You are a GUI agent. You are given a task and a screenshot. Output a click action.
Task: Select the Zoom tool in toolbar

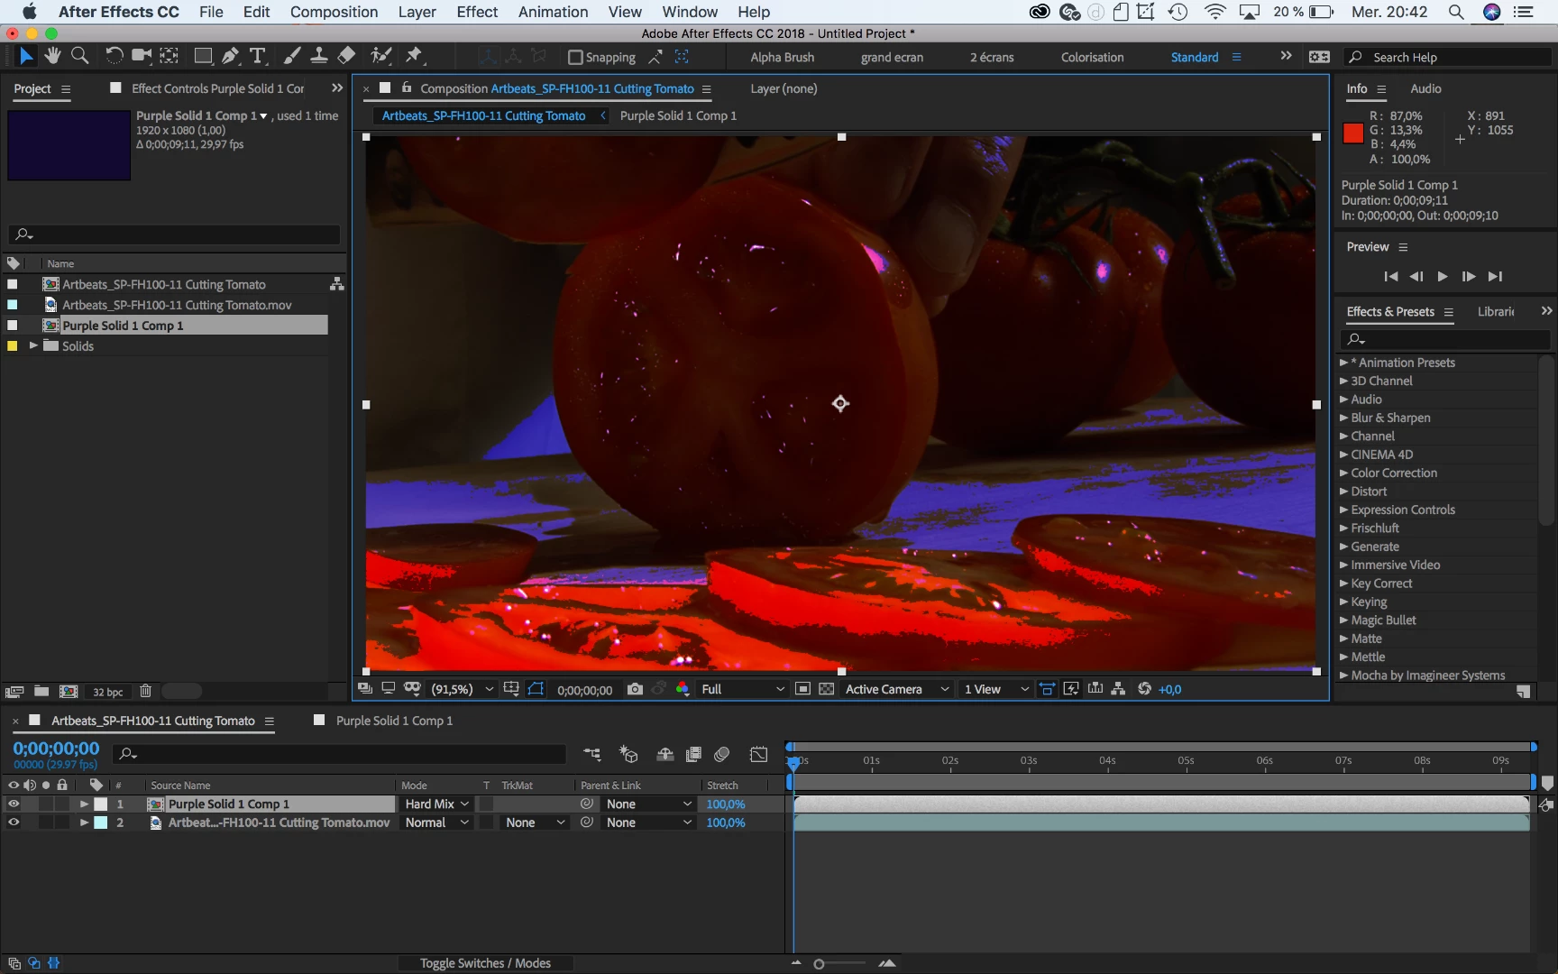pyautogui.click(x=79, y=56)
